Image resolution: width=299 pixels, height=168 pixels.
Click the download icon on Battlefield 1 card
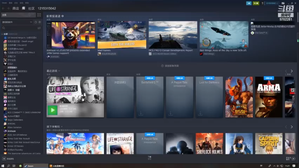tap(141, 113)
